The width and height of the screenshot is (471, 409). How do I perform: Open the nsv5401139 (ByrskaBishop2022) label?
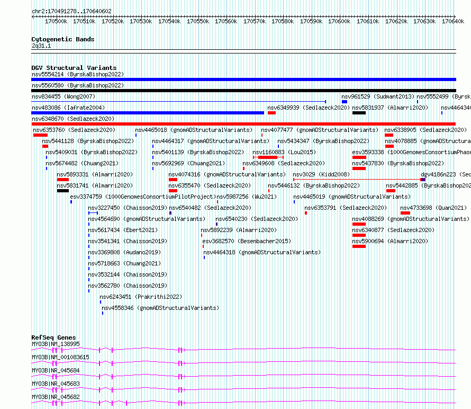(198, 152)
